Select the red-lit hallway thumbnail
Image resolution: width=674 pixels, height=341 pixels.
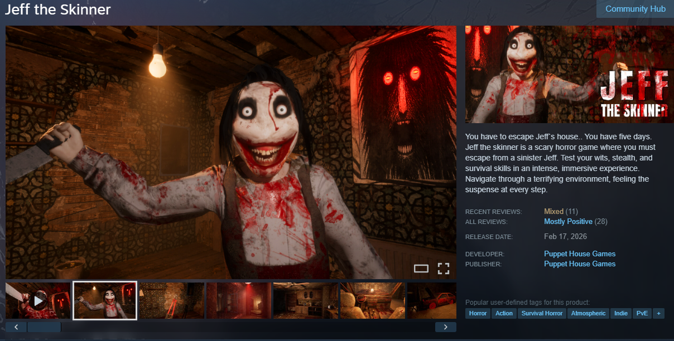point(239,301)
